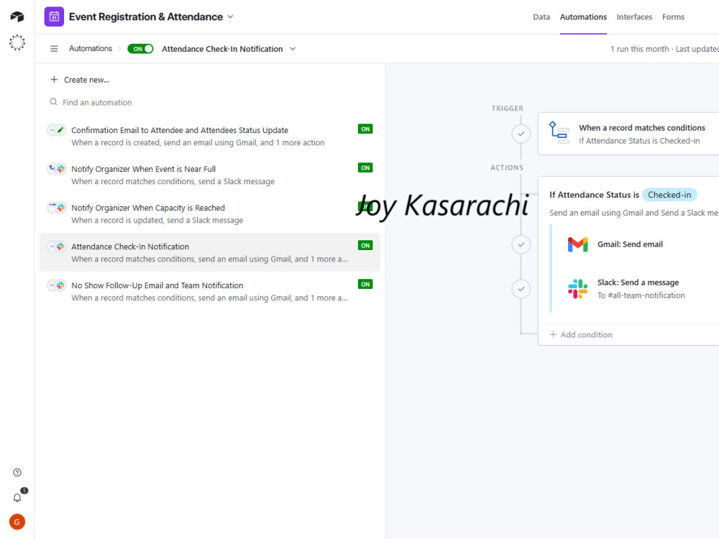Open the help question mark icon

click(x=17, y=473)
